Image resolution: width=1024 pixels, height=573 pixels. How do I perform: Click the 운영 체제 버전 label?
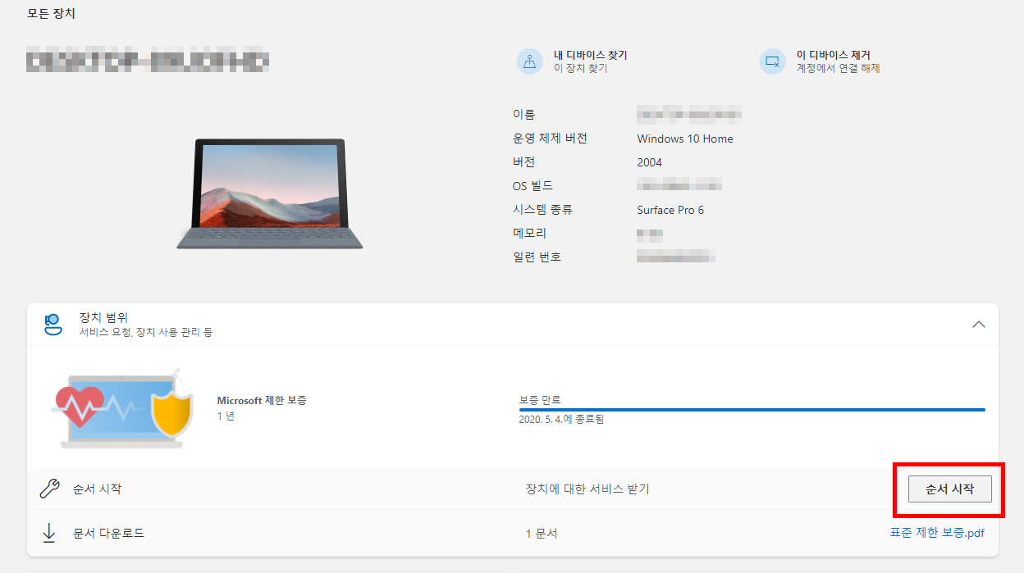click(550, 139)
